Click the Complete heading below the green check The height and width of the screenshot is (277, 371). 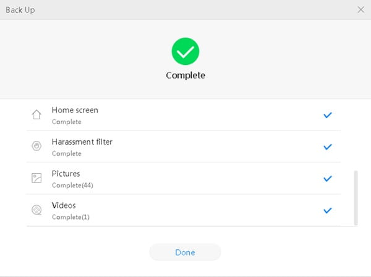[185, 75]
